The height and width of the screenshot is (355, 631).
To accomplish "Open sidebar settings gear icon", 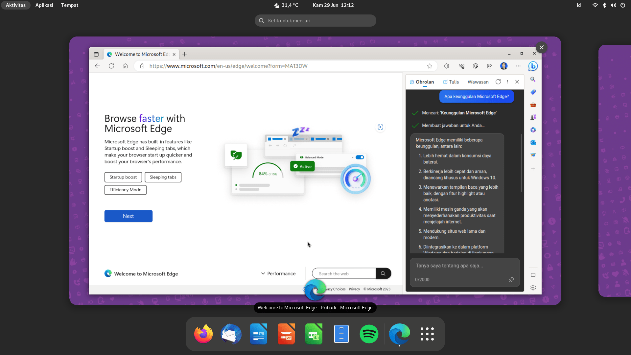I will coord(533,288).
